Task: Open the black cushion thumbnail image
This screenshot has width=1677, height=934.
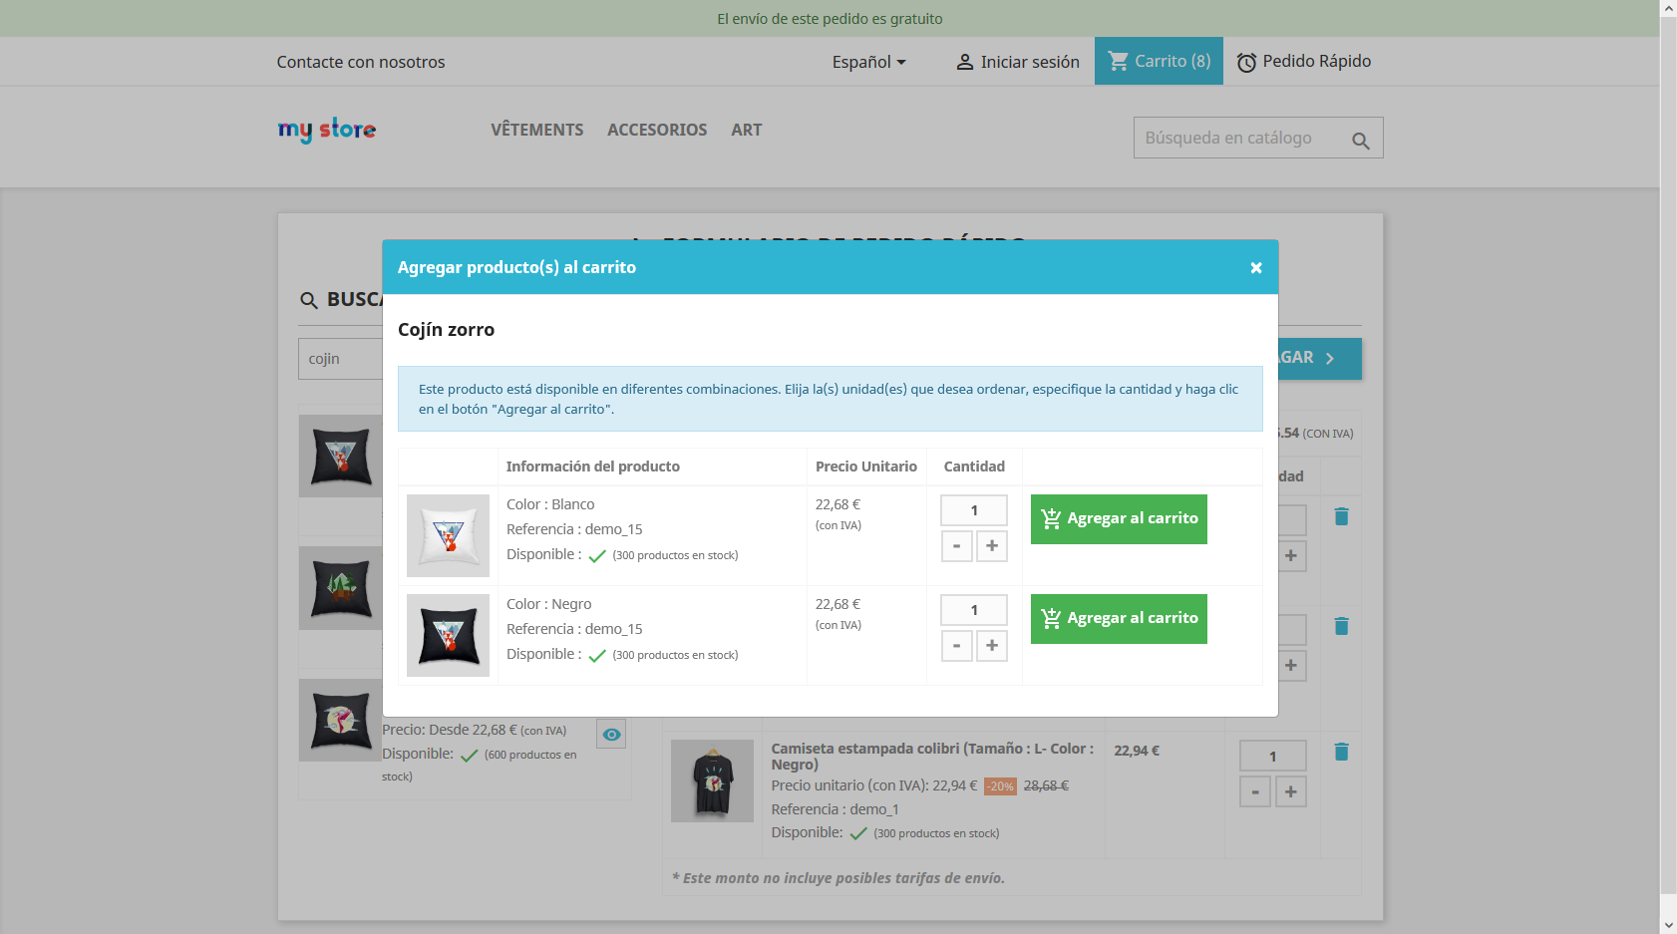Action: click(448, 635)
